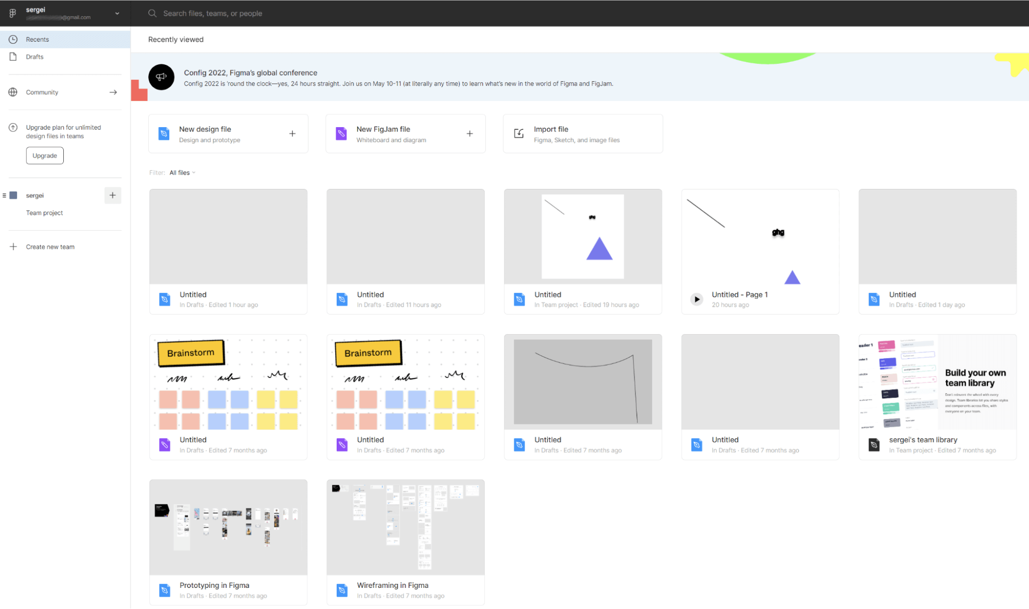The image size is (1029, 609).
Task: Open Wireframing in Figma file thumbnail
Action: [x=406, y=527]
